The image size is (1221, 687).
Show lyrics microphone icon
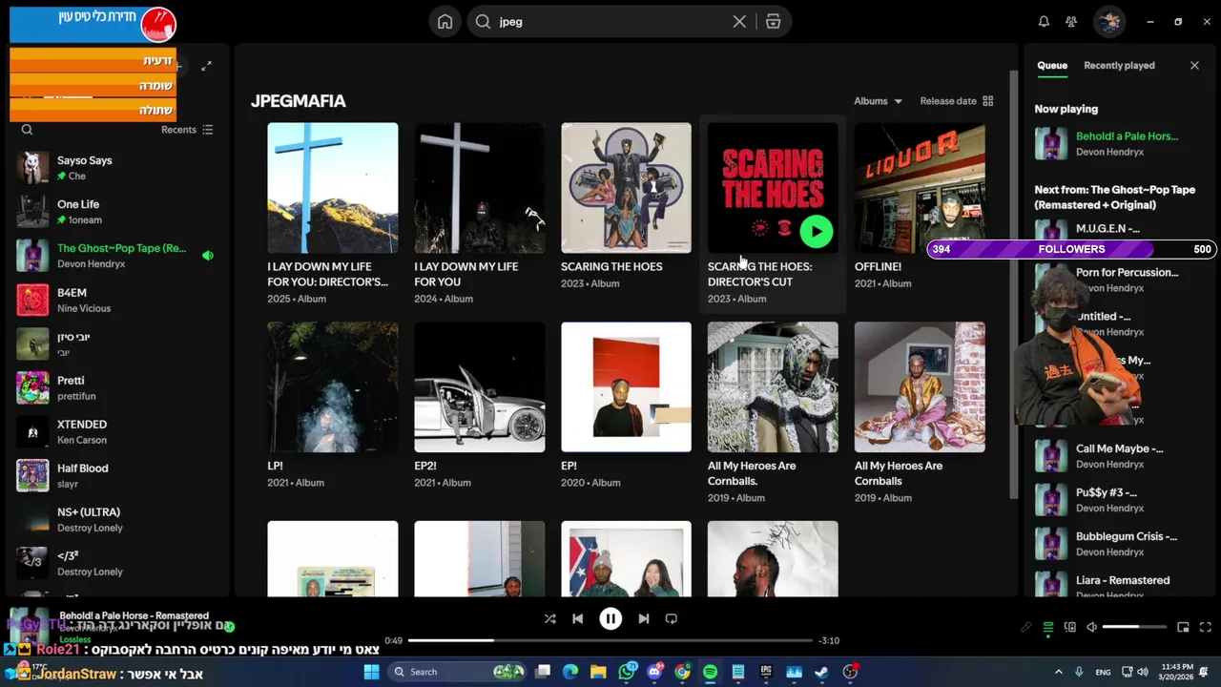(1025, 627)
